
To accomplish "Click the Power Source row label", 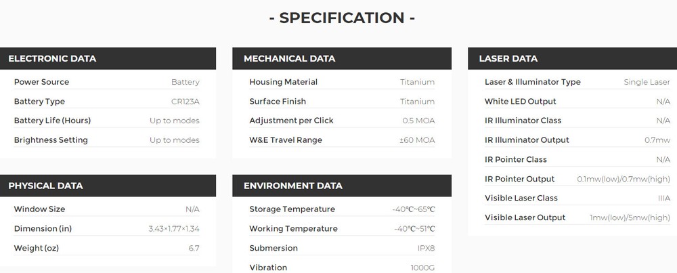I will (41, 82).
